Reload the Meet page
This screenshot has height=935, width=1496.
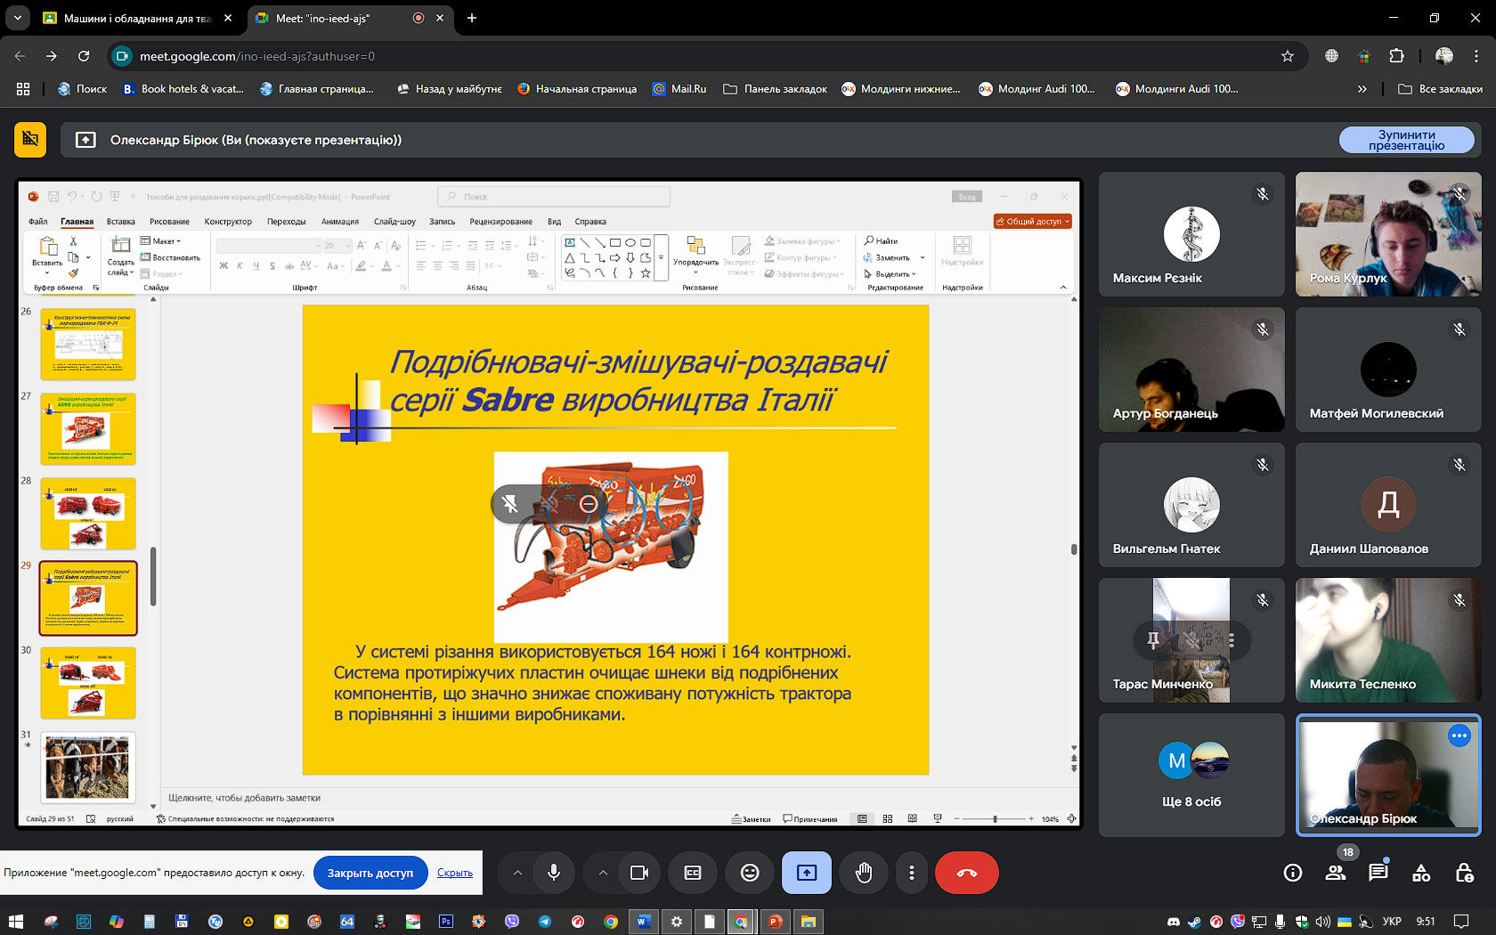[84, 56]
